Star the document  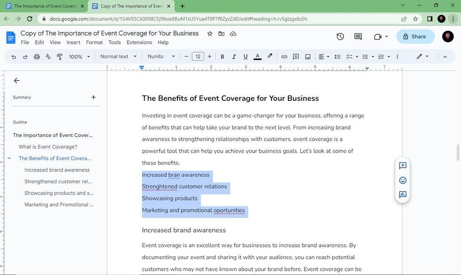(x=210, y=33)
